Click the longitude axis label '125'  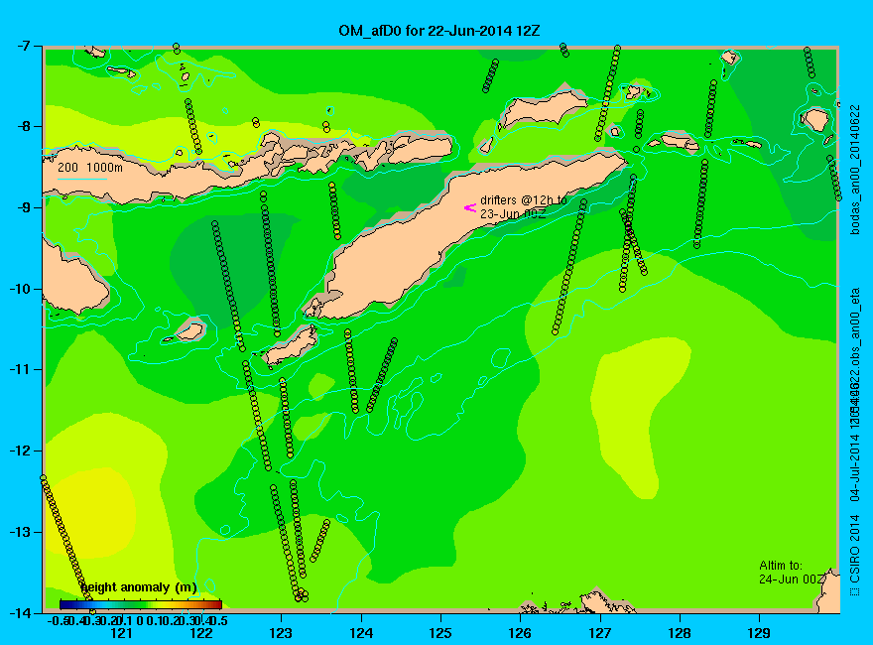(x=440, y=633)
